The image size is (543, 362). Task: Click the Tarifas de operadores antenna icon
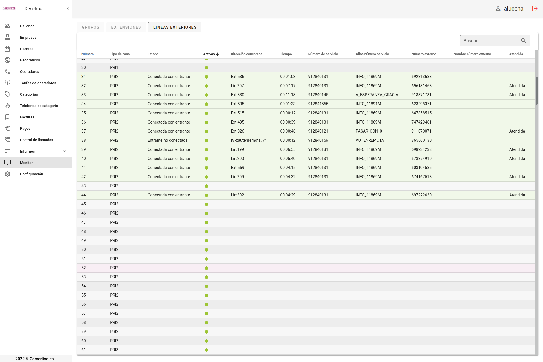click(x=7, y=83)
